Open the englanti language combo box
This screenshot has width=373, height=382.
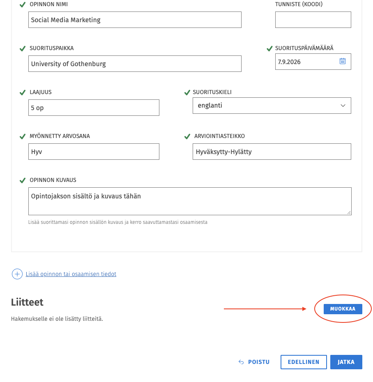coord(272,106)
